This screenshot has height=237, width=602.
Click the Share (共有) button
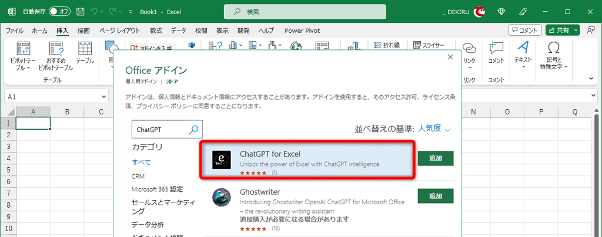(559, 31)
